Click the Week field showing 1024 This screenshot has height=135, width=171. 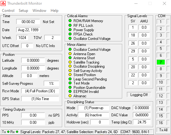point(22,38)
